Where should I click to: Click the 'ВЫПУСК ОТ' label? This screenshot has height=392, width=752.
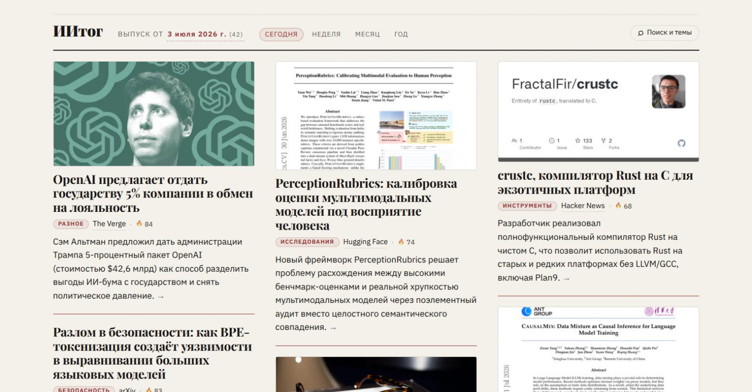pos(140,34)
